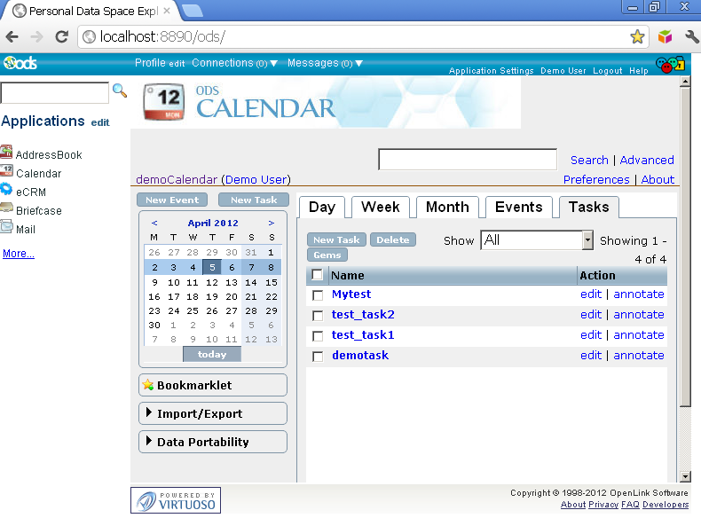Open the browser wrench settings menu

(691, 36)
